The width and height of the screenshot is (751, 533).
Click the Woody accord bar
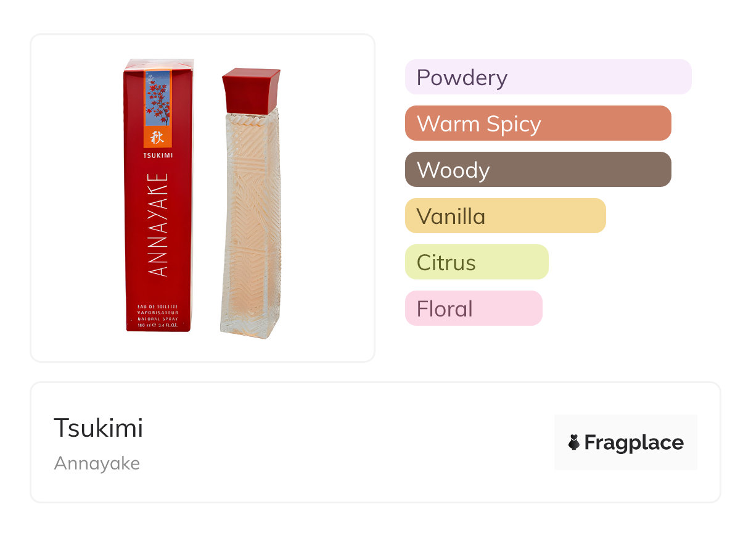tap(538, 170)
